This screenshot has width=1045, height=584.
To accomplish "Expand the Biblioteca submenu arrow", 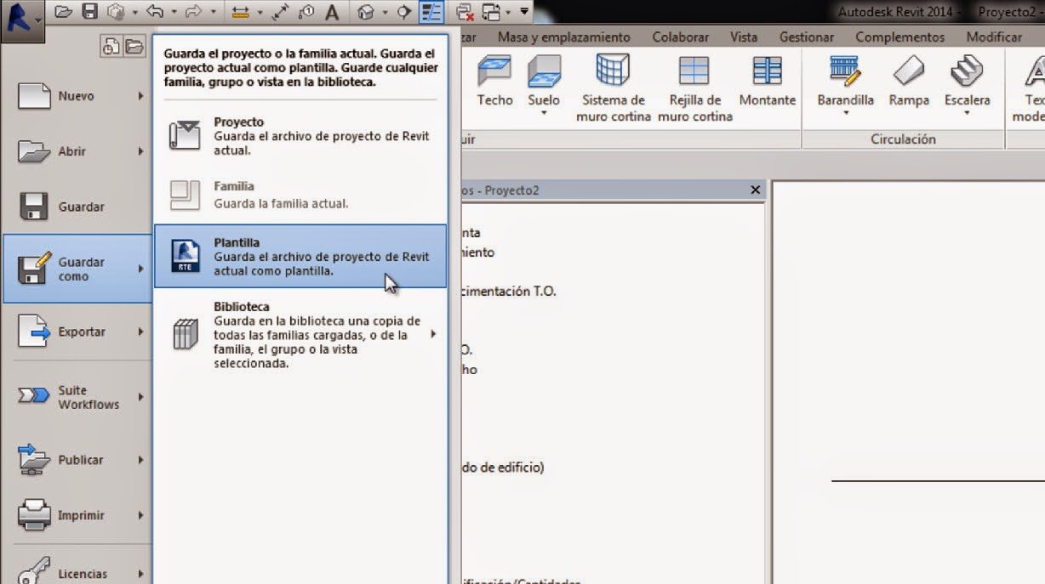I will point(433,334).
